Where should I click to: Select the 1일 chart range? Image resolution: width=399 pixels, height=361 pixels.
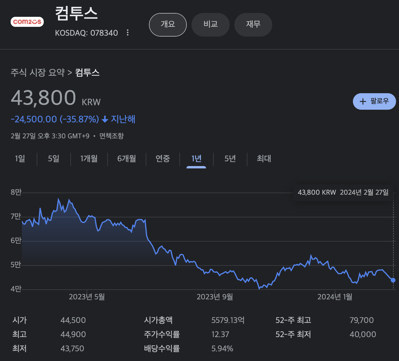(x=20, y=159)
